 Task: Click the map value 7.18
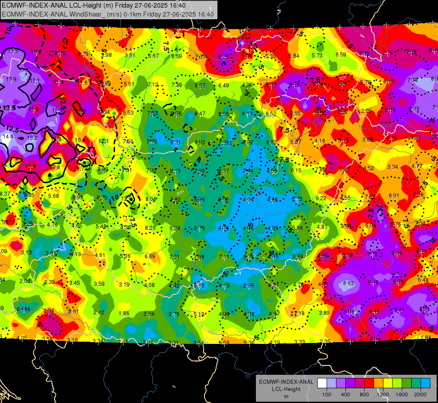pos(299,313)
